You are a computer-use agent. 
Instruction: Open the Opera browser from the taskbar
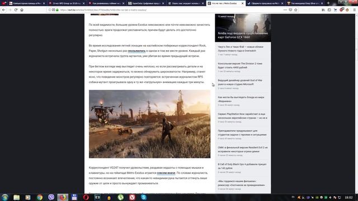pyautogui.click(x=86, y=197)
